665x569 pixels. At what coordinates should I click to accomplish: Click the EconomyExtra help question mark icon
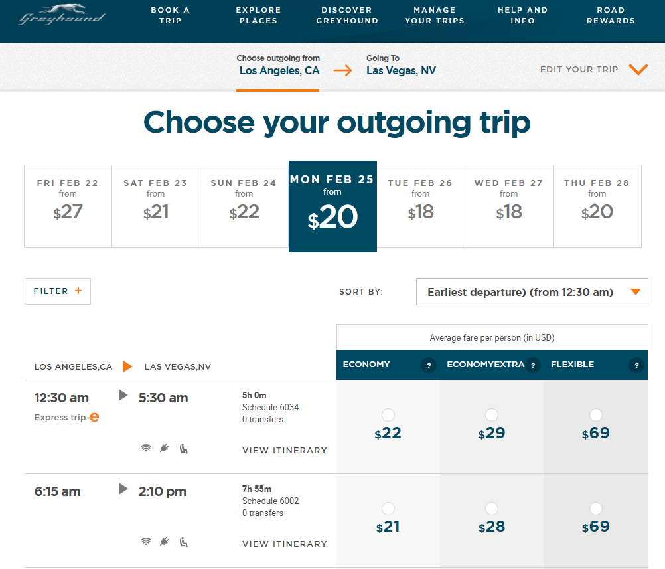(x=532, y=365)
